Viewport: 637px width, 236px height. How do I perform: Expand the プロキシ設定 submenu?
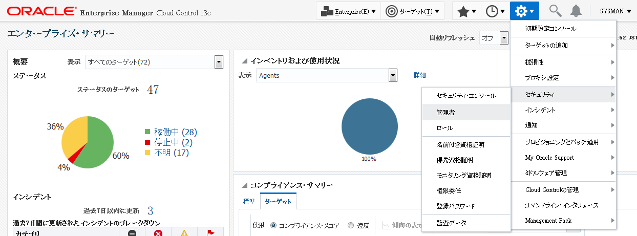click(x=563, y=78)
